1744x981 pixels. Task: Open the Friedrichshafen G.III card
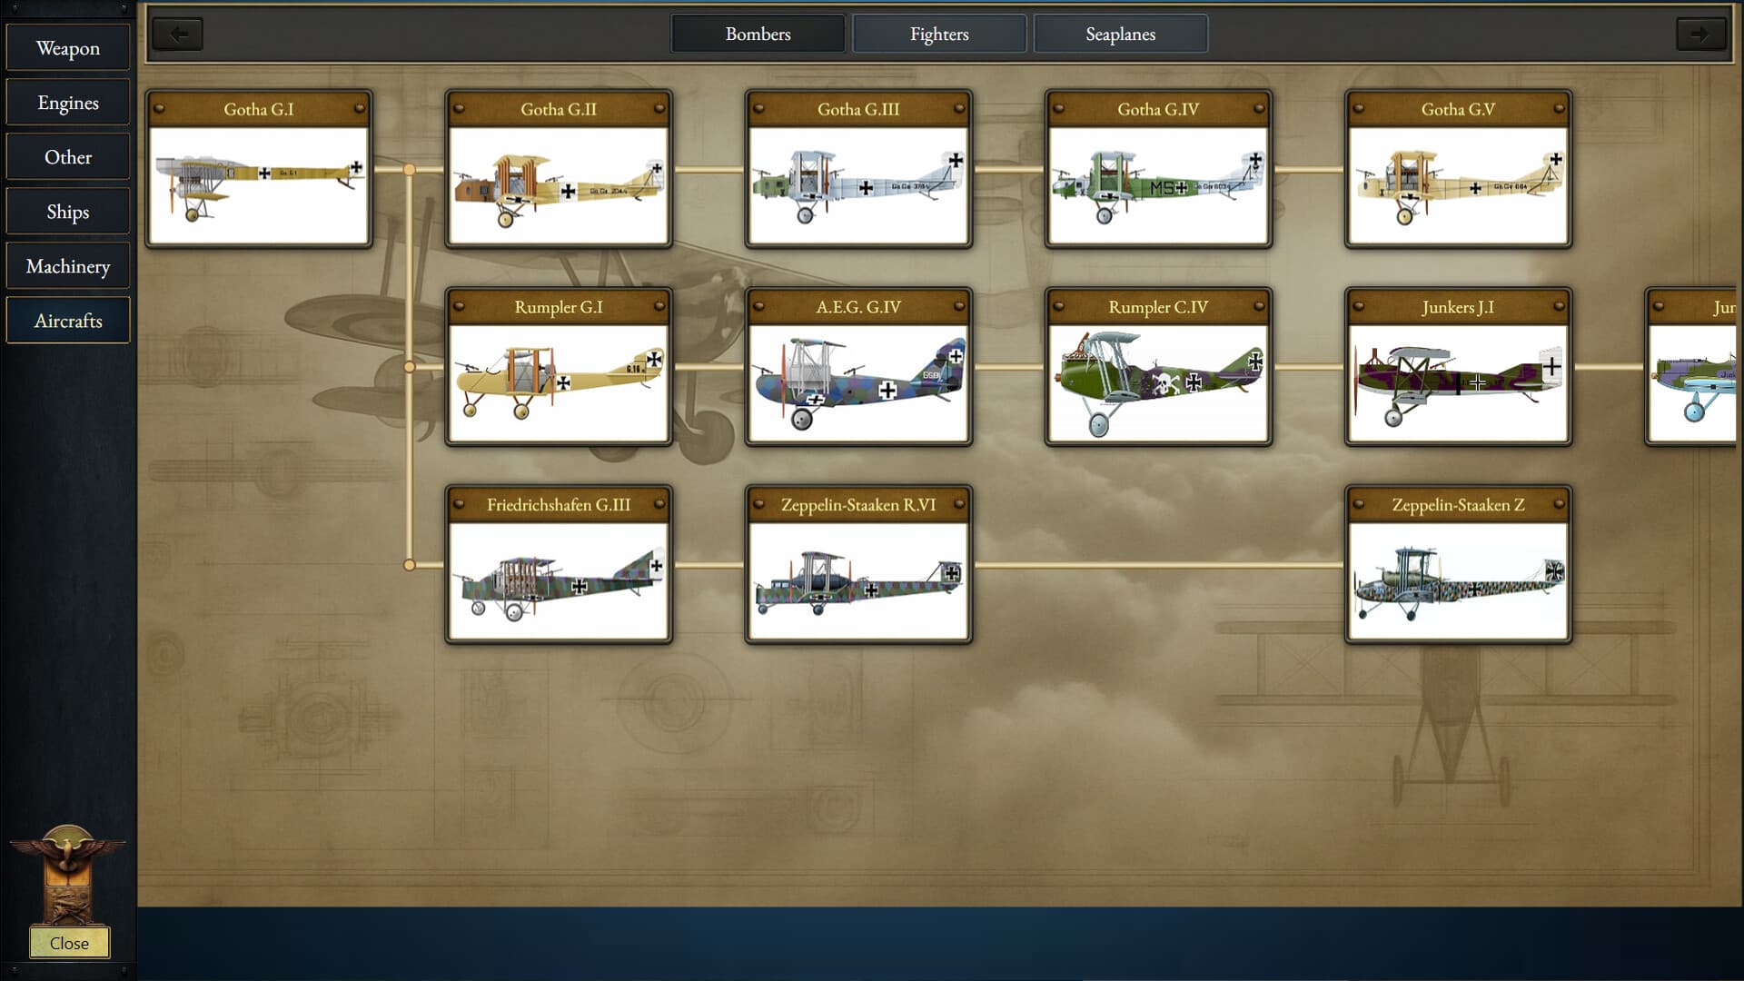558,563
